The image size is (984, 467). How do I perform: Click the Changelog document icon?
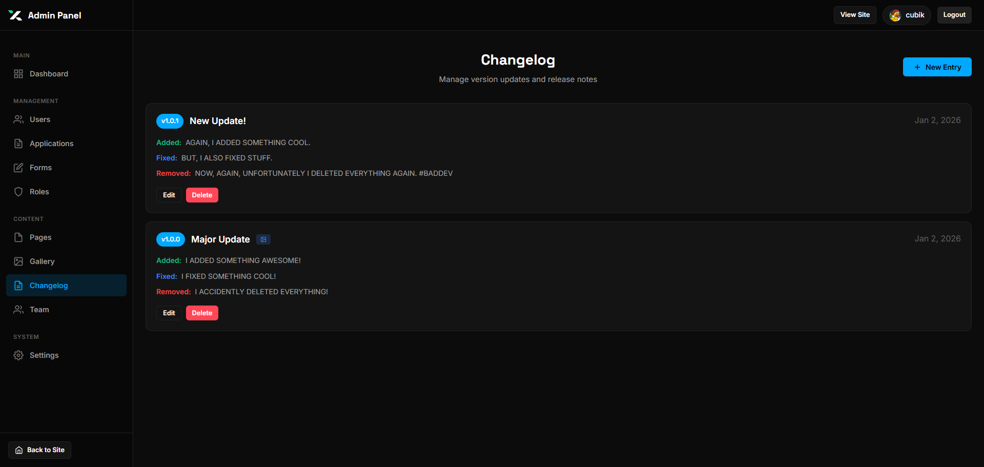(x=18, y=286)
